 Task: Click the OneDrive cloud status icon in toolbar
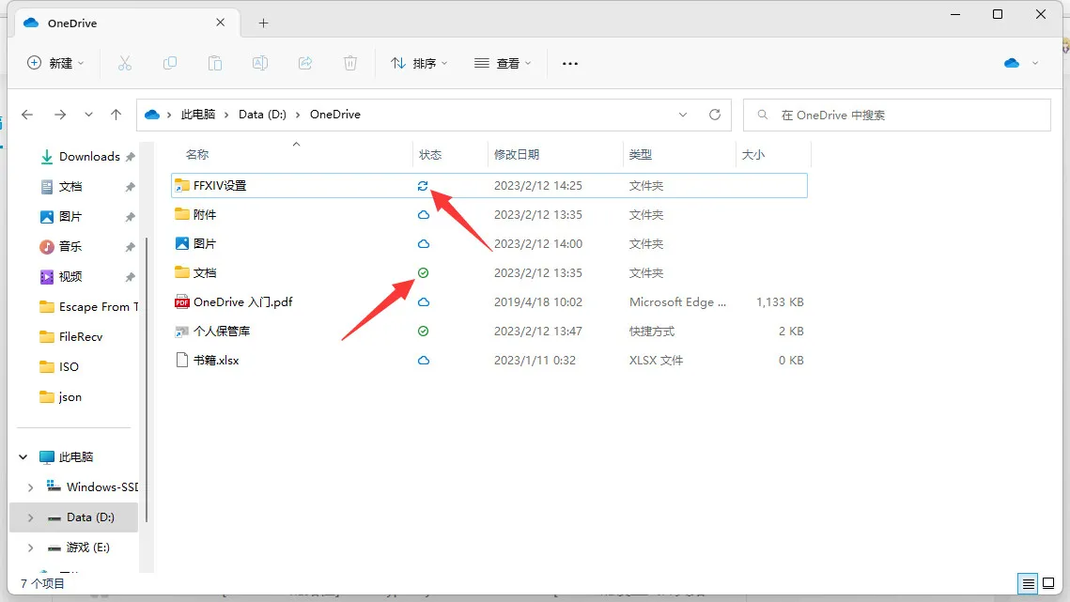pos(1012,64)
